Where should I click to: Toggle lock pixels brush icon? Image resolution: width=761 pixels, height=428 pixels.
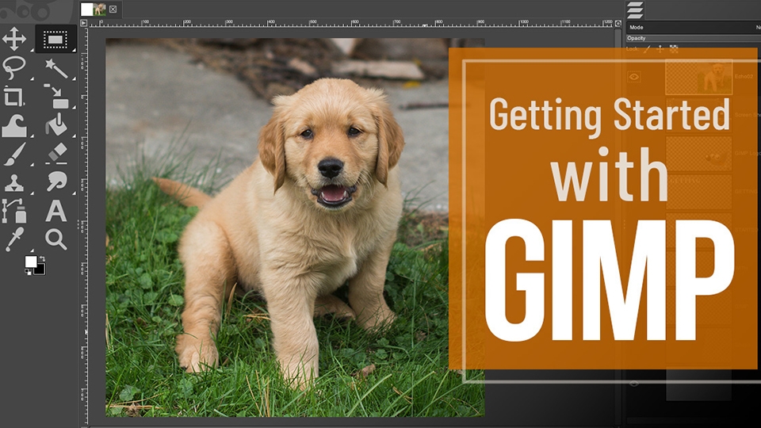click(647, 49)
